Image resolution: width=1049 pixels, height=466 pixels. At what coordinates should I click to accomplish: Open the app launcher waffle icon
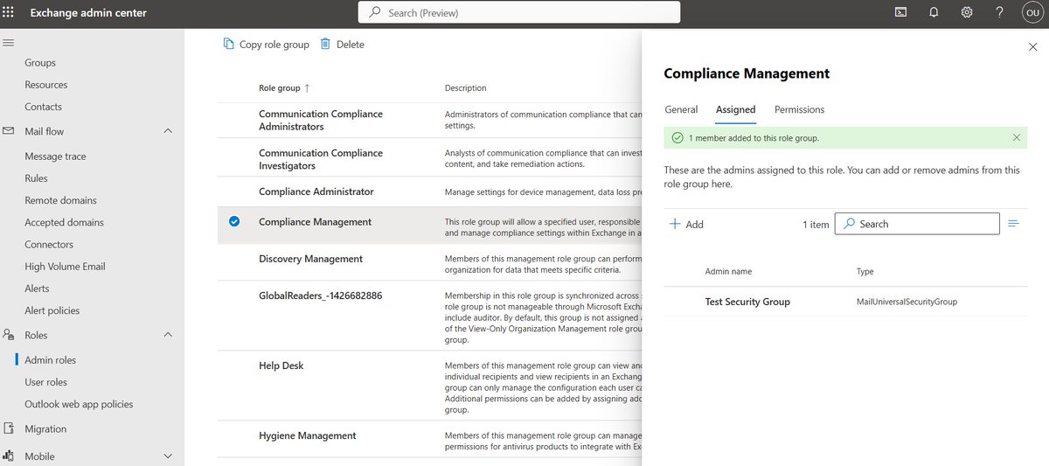(9, 12)
